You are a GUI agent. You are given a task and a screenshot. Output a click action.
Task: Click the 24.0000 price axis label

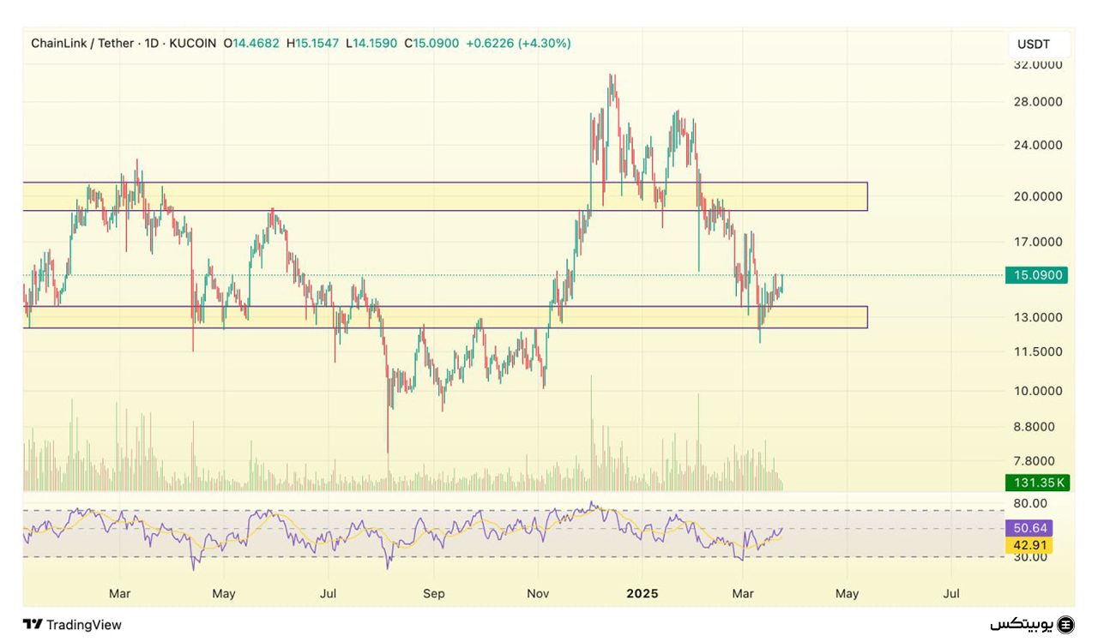[x=1038, y=145]
